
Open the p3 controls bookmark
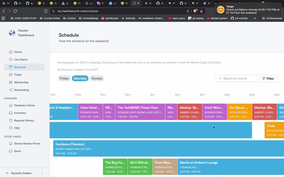tap(239, 18)
